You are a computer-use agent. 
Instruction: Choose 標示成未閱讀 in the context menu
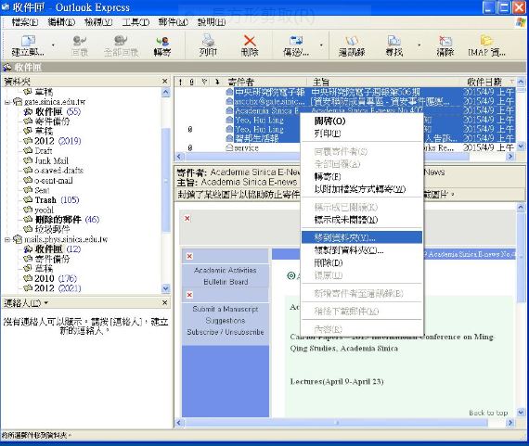click(362, 220)
